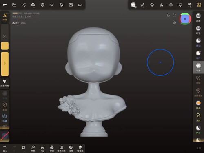
Task: Open the background image menu
Action: [71, 5]
